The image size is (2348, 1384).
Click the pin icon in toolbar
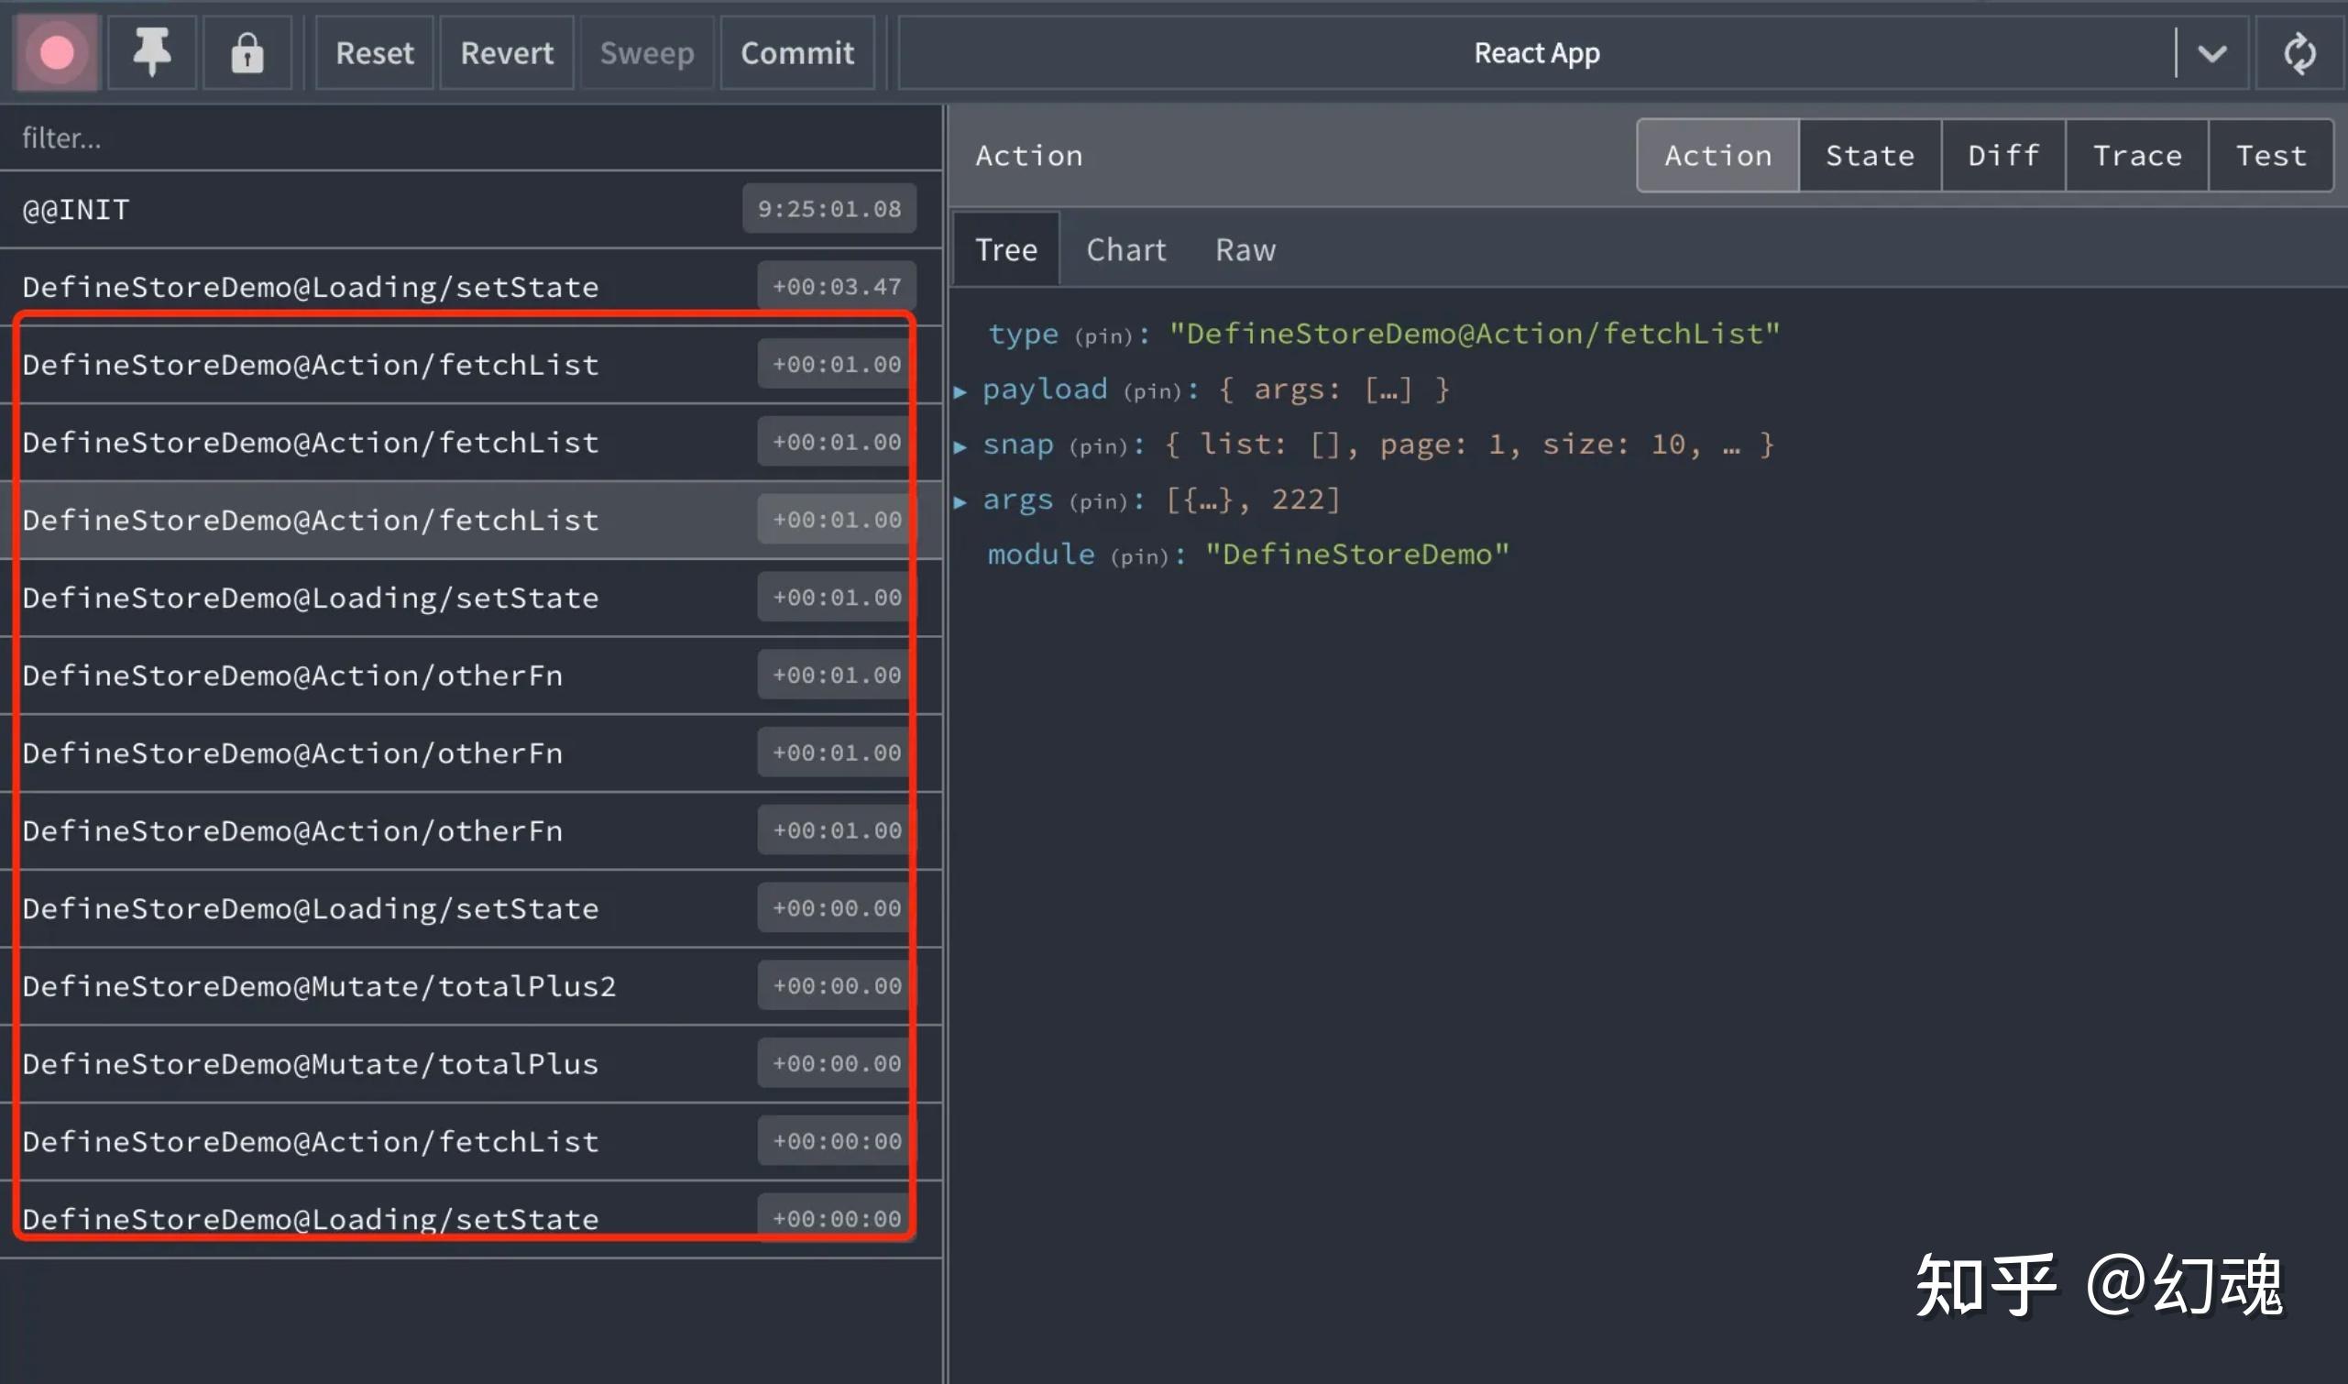tap(152, 53)
